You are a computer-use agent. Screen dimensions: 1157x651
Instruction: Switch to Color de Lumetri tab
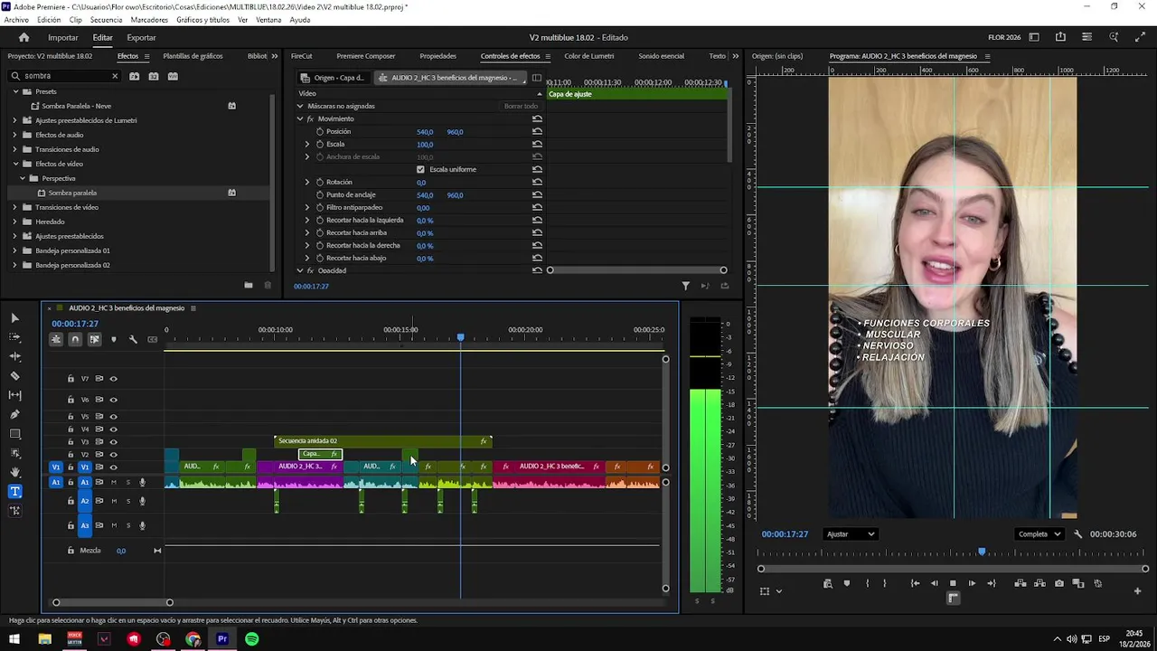click(588, 56)
